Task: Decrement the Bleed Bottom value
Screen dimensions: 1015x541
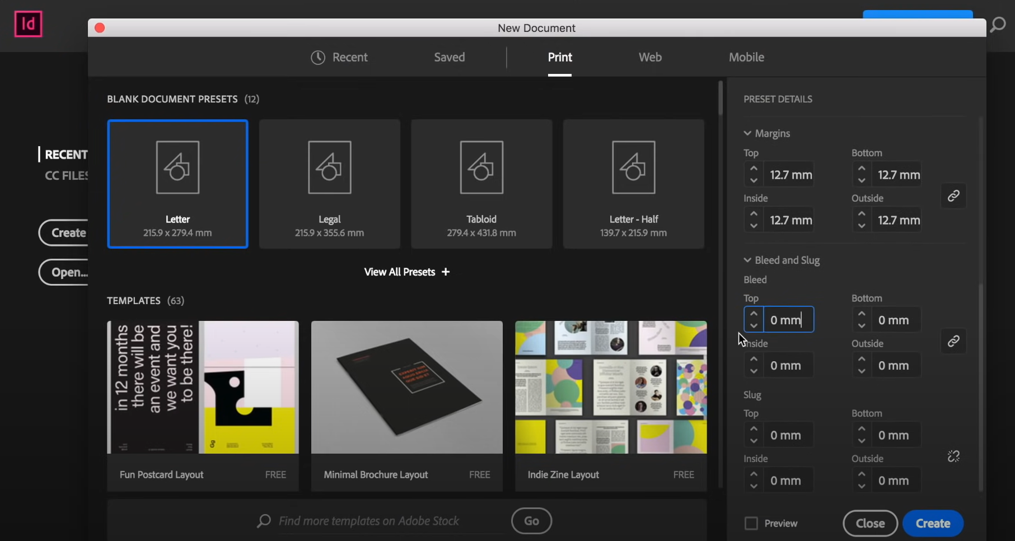Action: coord(862,325)
